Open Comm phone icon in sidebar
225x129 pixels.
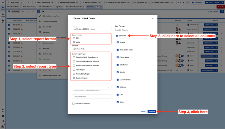tap(3, 15)
